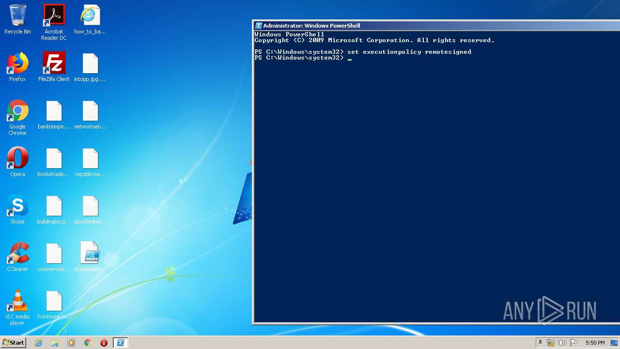The height and width of the screenshot is (349, 620).
Task: Select the VLC media player shortcut
Action: tap(17, 307)
